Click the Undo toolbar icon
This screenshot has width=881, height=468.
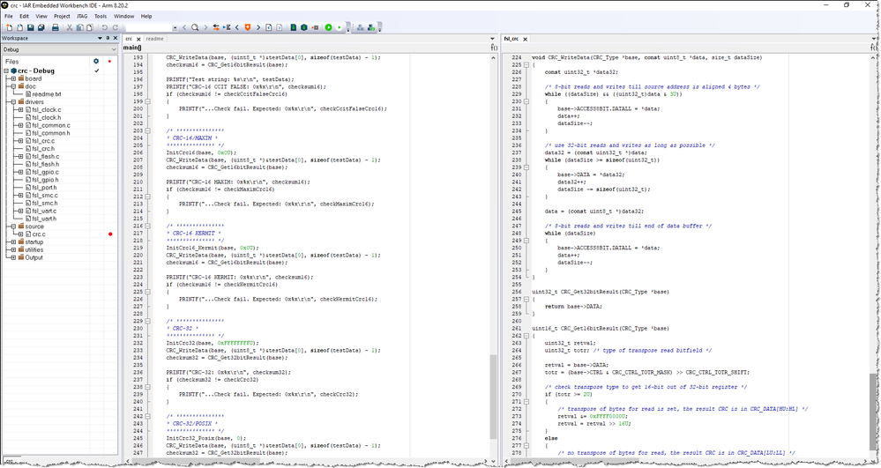point(104,28)
